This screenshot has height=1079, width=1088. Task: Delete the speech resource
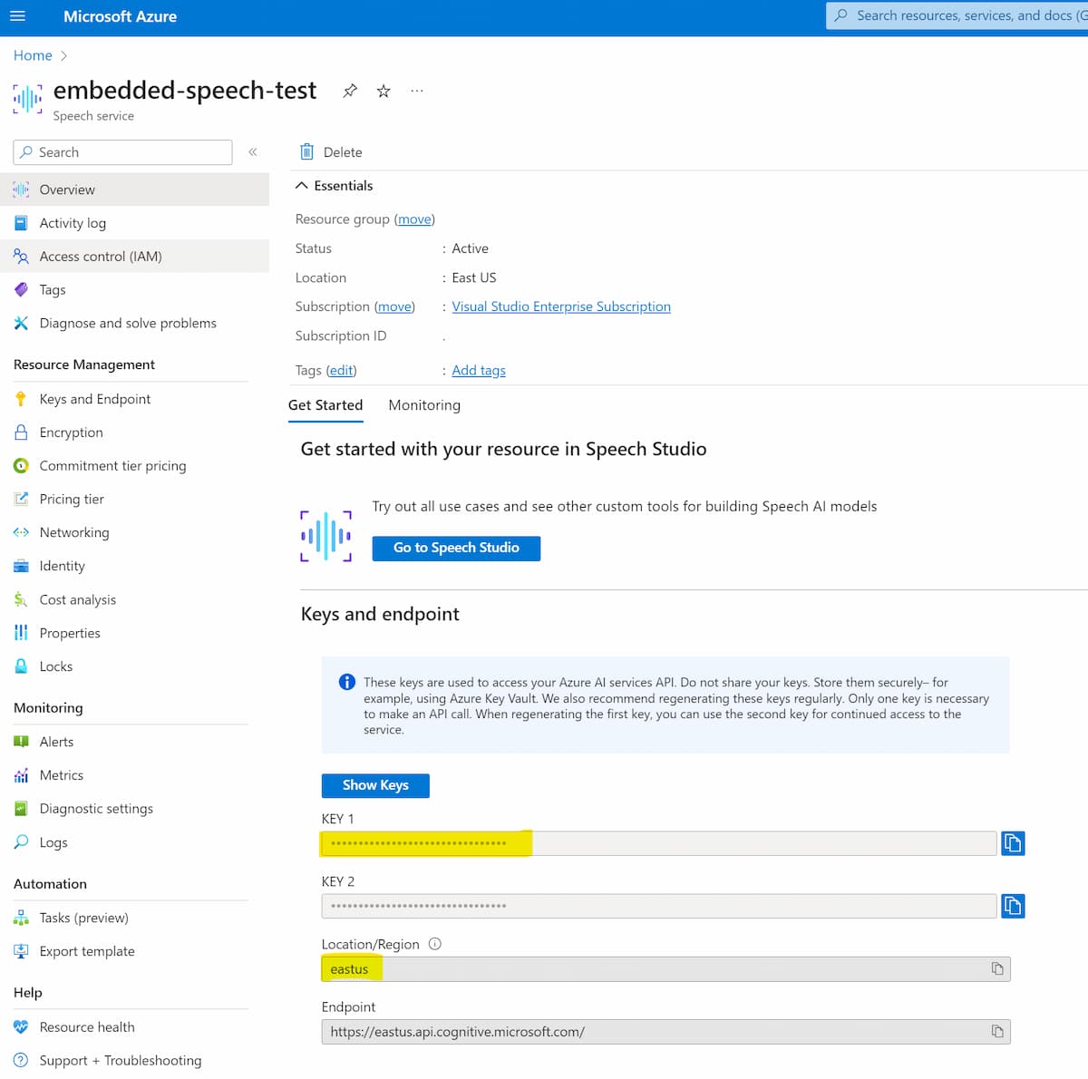[329, 151]
